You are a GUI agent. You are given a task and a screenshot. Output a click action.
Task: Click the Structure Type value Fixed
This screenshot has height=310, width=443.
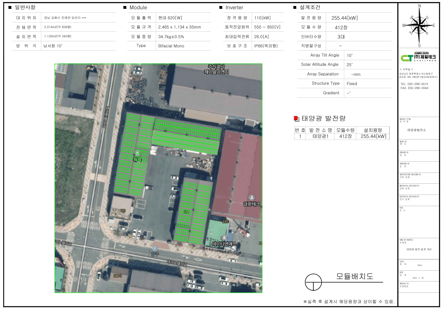pyautogui.click(x=352, y=83)
